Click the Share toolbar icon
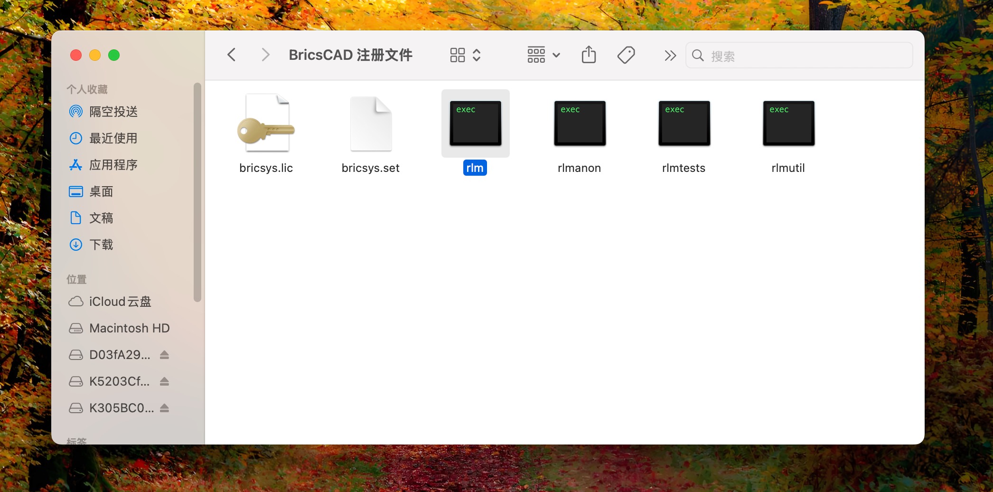 pos(589,55)
